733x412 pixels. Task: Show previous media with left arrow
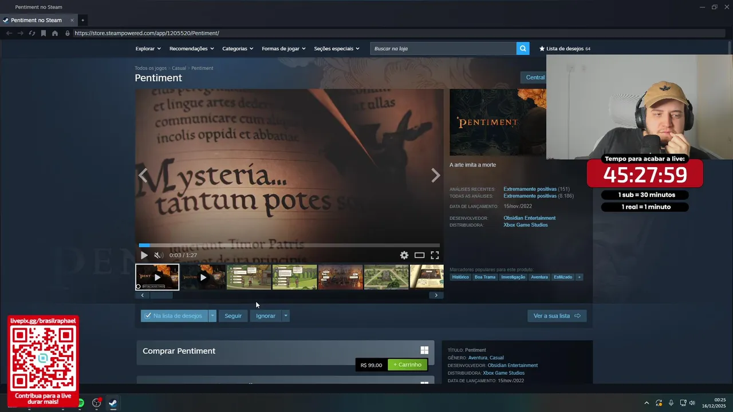tap(143, 175)
